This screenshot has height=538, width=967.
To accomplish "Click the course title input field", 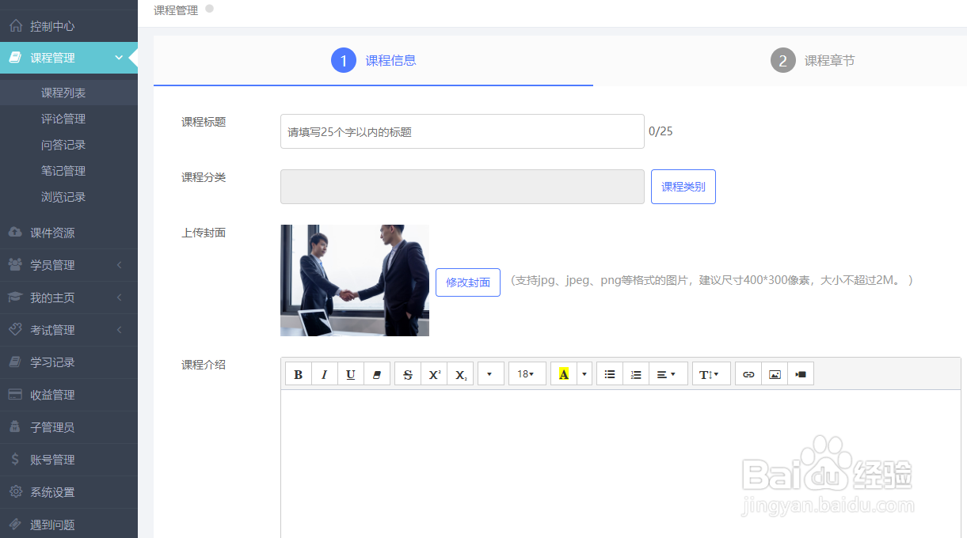I will click(x=463, y=131).
